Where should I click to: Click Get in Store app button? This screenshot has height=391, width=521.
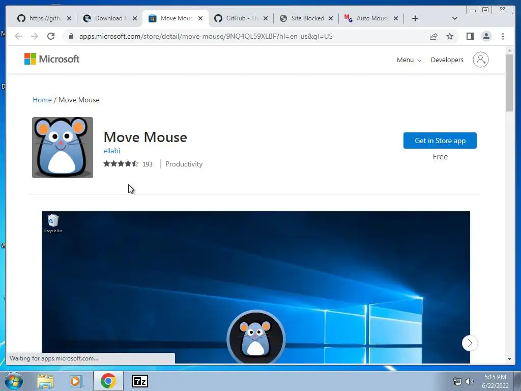[x=440, y=141]
